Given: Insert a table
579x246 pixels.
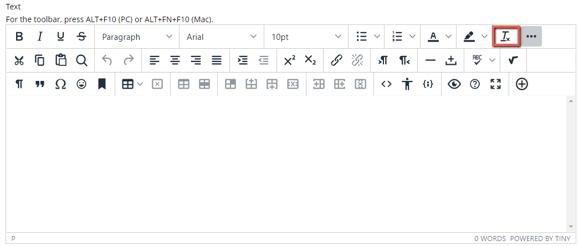Looking at the screenshot, I should (128, 84).
